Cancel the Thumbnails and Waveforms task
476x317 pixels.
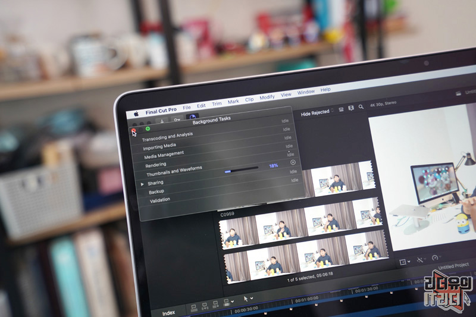tap(293, 162)
